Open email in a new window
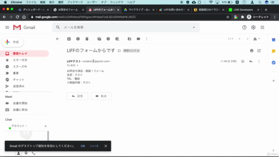The width and height of the screenshot is (279, 157). [x=259, y=51]
